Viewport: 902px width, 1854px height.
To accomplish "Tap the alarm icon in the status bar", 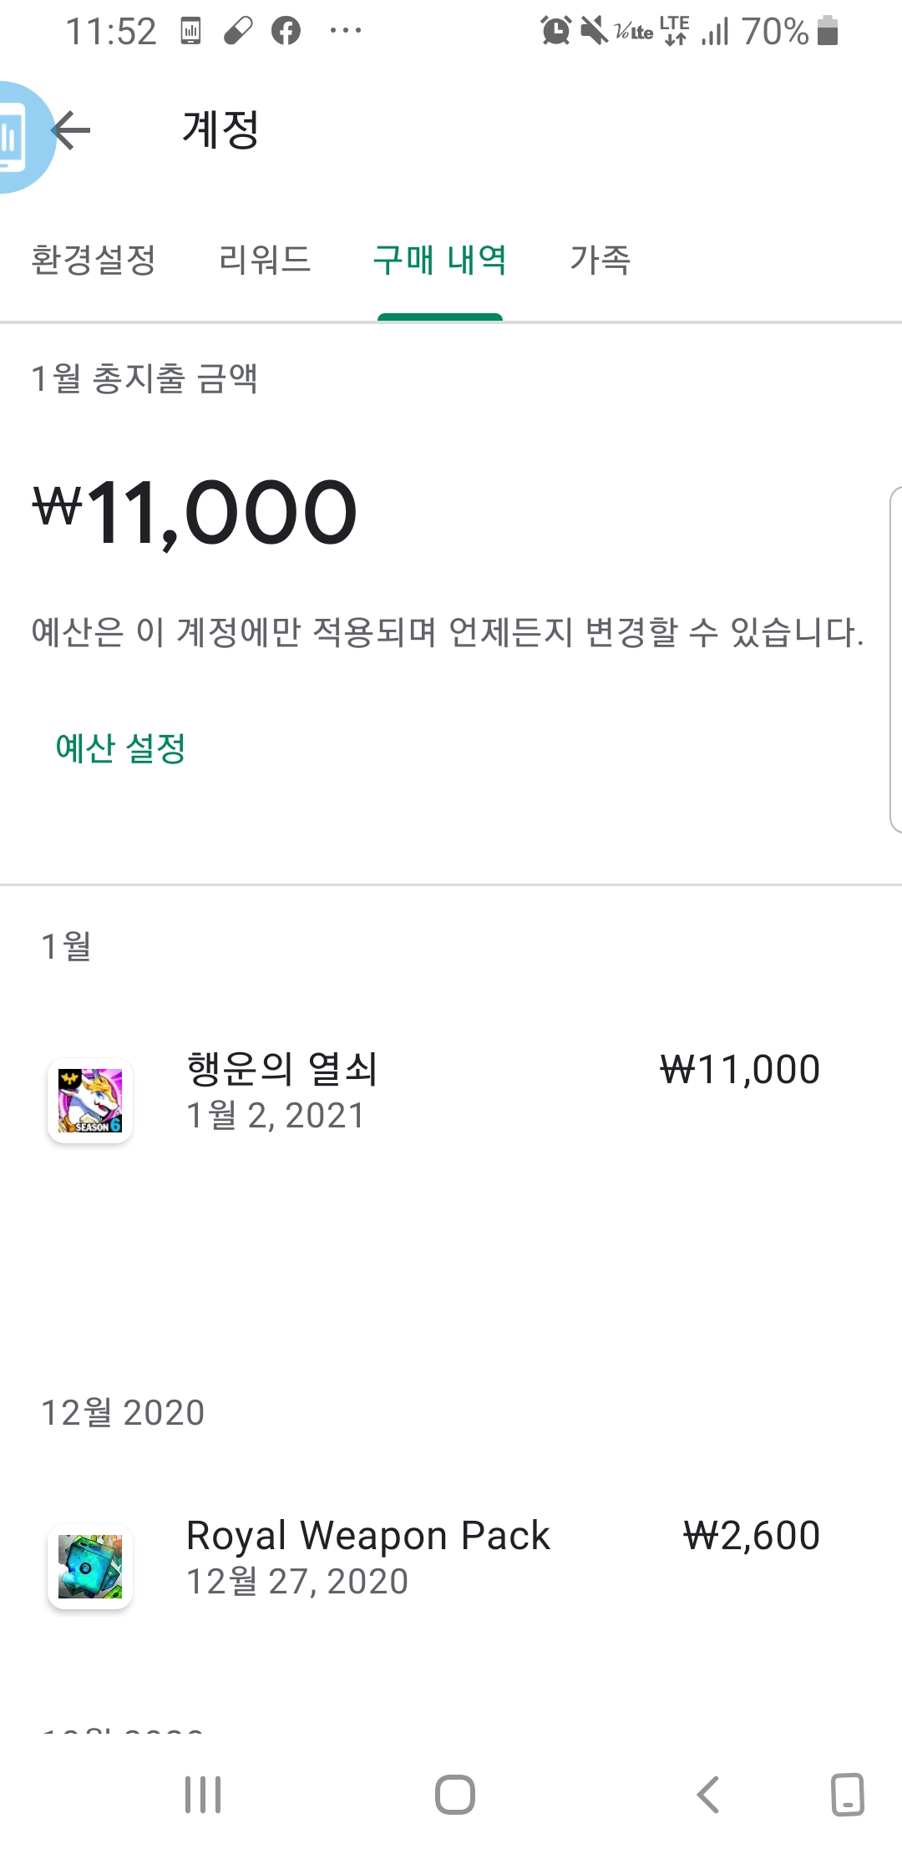I will tap(555, 32).
